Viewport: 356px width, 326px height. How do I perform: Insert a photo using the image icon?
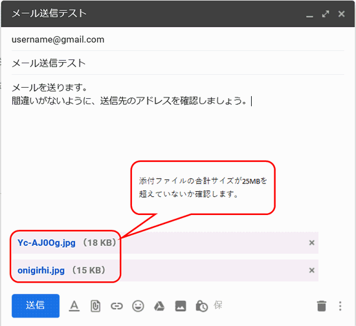tap(181, 306)
